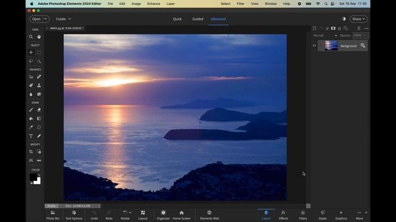Select the Clone Stamp tool
The width and height of the screenshot is (396, 222).
pos(39,85)
